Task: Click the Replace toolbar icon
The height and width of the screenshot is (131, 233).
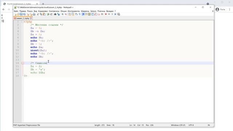Action: 58,14
